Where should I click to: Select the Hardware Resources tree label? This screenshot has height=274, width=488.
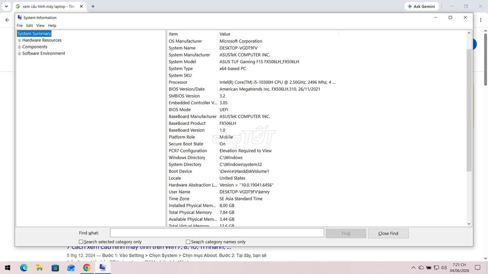pos(42,40)
